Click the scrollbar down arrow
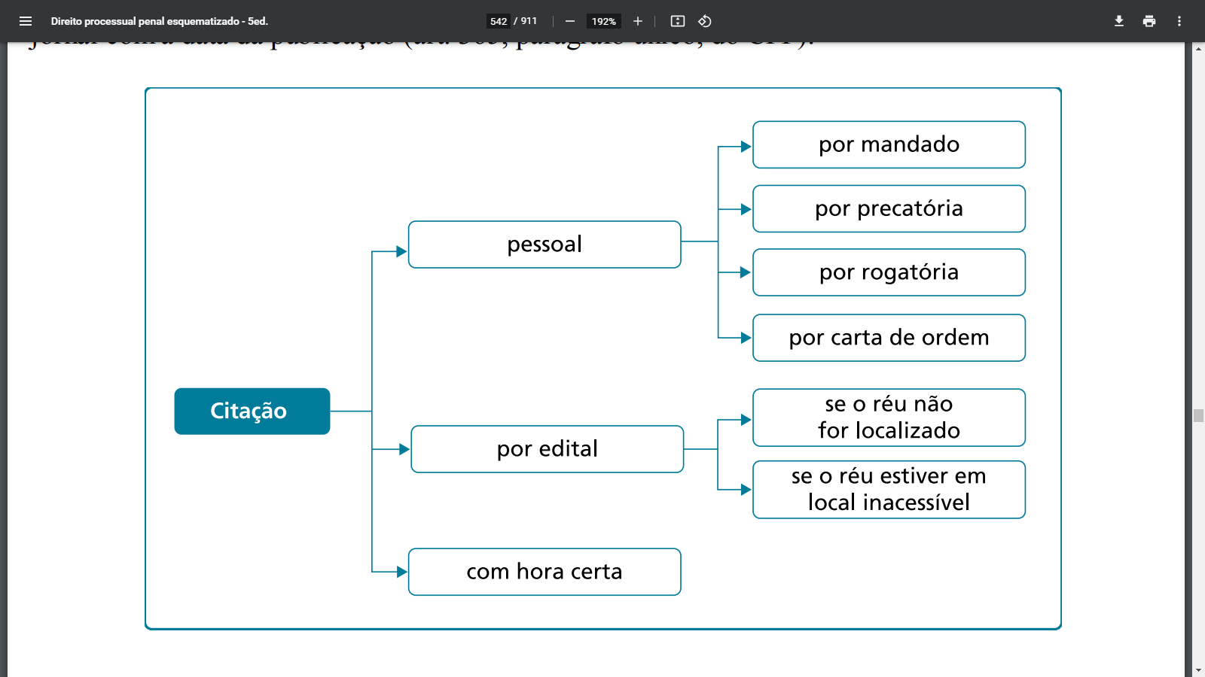 (1198, 670)
